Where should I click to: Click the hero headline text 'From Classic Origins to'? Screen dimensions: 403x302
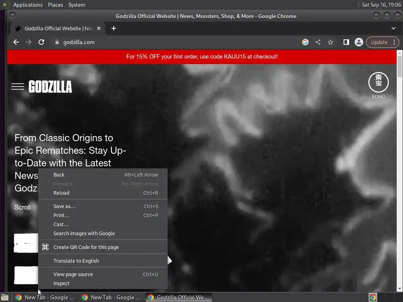64,138
